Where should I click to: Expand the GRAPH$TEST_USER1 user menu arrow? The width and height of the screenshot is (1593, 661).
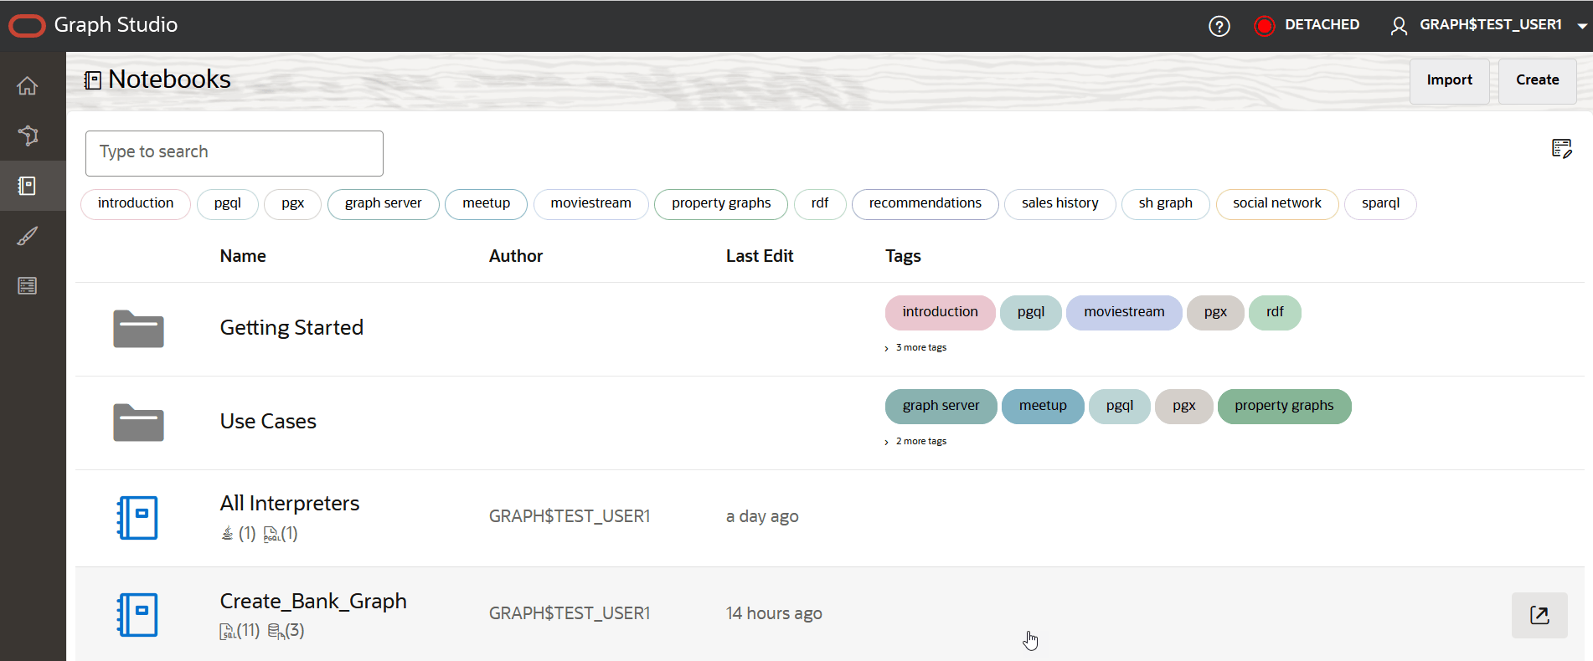coord(1582,26)
